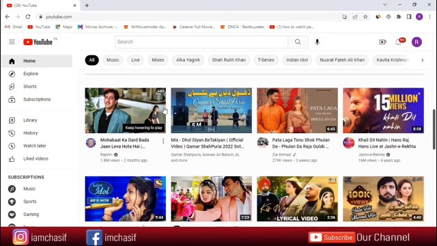This screenshot has width=437, height=246.
Task: Open the notifications bell
Action: tap(399, 42)
